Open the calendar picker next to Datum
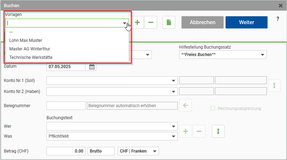Screen dimensions: 287x160 pos(92,67)
